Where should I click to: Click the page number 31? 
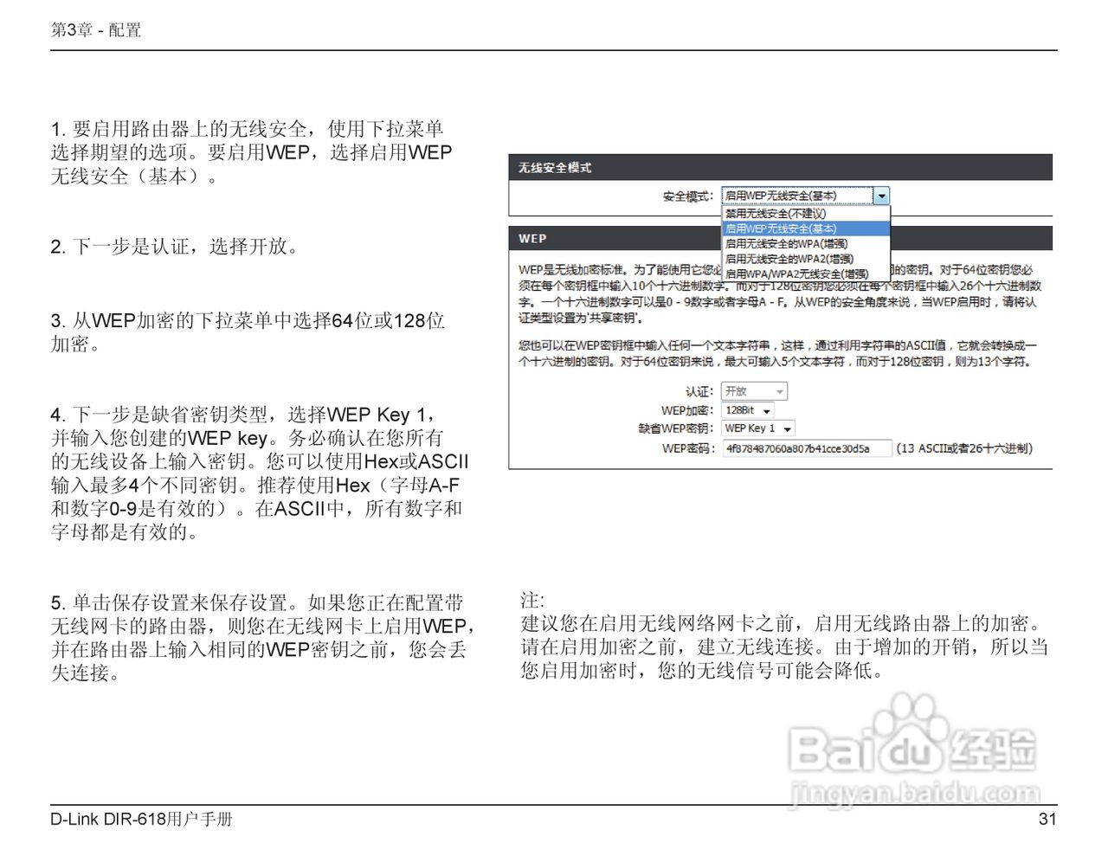[1047, 819]
